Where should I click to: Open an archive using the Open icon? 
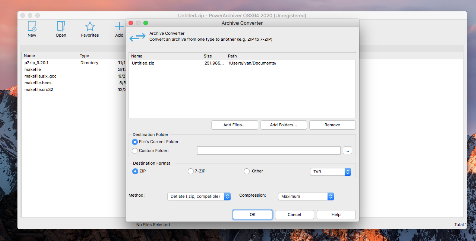click(x=61, y=27)
